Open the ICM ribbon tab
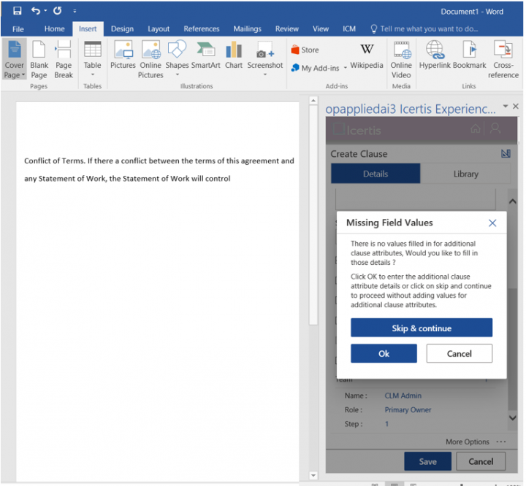Screen dimensions: 526x486 349,29
